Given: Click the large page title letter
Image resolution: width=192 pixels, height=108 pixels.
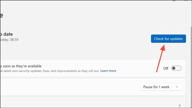Looking at the screenshot, I should point(1,15).
